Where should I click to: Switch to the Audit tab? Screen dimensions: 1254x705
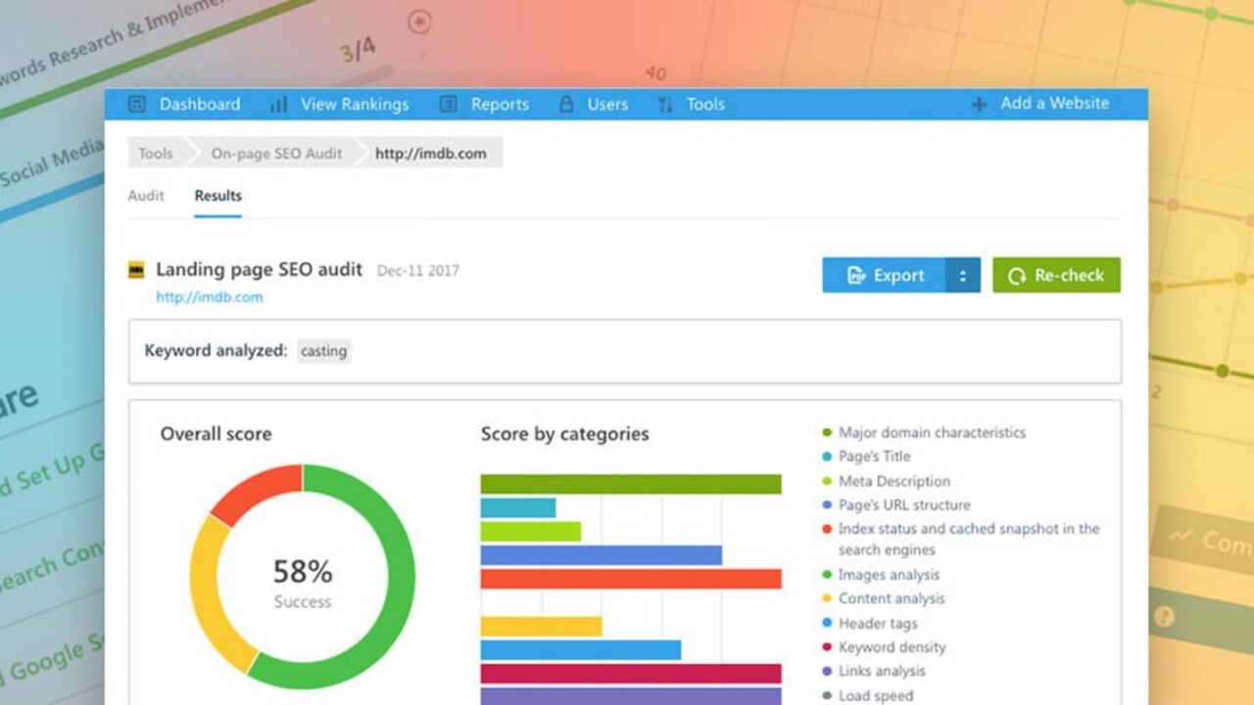click(146, 196)
